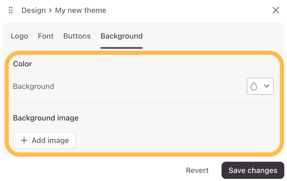
Task: Click the six-dot drag handle icon
Action: [11, 10]
